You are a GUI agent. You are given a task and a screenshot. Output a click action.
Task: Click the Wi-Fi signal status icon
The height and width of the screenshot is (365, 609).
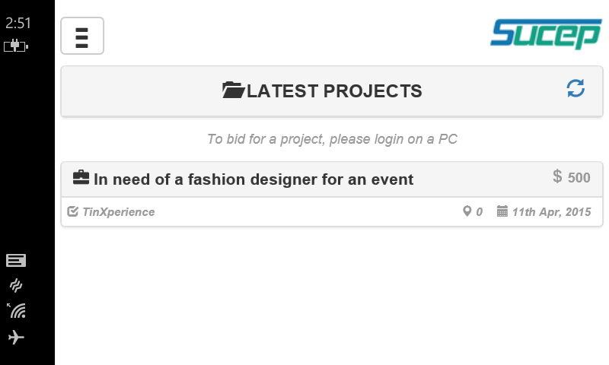(x=16, y=311)
